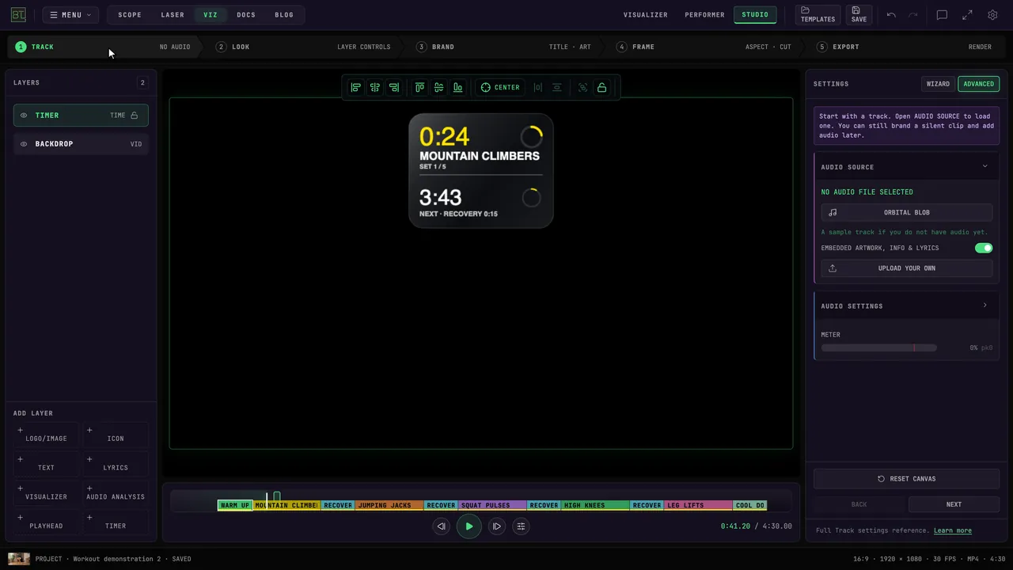The height and width of the screenshot is (570, 1013).
Task: Align selection to top edge
Action: pyautogui.click(x=419, y=87)
